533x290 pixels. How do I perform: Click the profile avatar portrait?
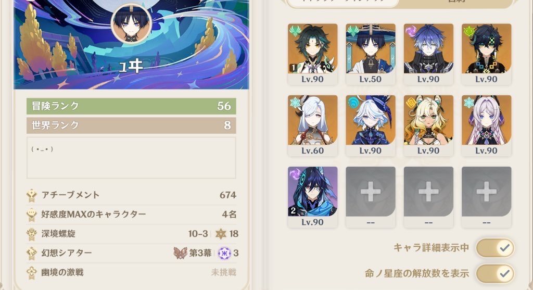131,23
